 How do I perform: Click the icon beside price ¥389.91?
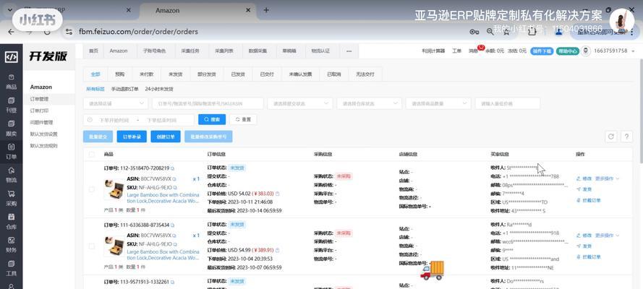[278, 250]
